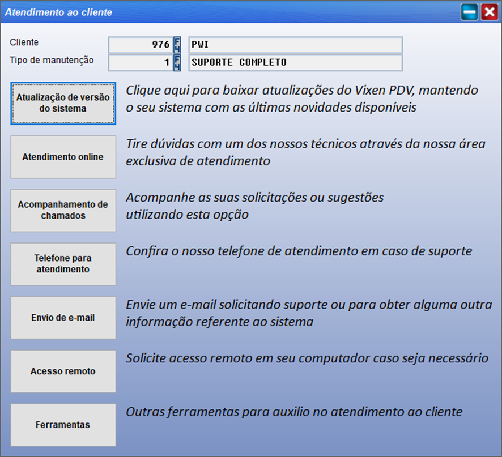Click the F4 lookup icon beside Cliente code
Image resolution: width=502 pixels, height=457 pixels.
(177, 45)
